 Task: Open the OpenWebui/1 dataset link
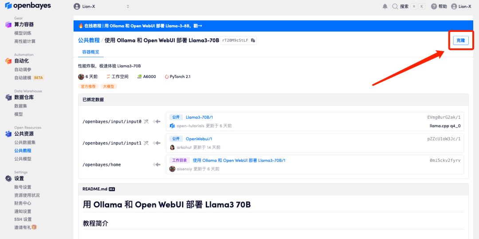click(x=199, y=139)
